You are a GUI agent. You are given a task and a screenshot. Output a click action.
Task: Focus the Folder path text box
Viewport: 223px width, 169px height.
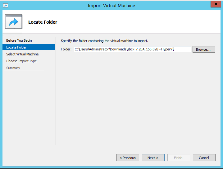[x=132, y=49]
